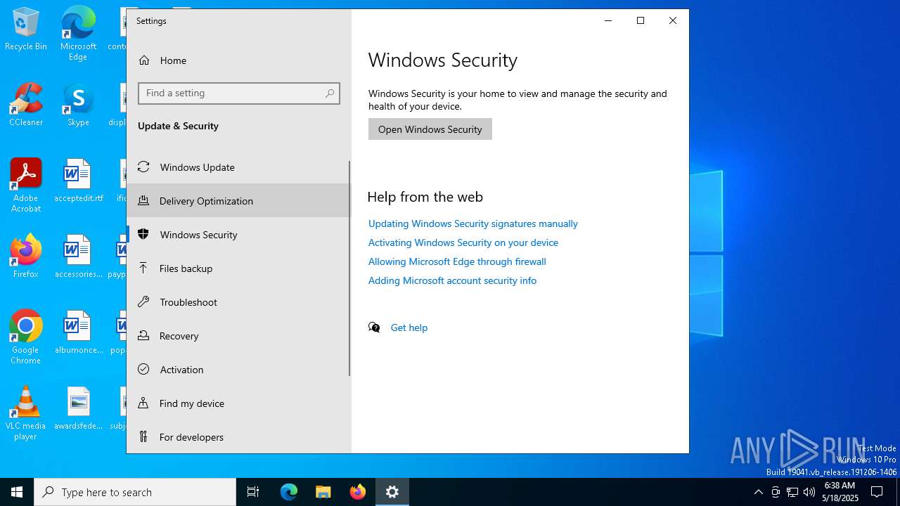Open File Explorer from the taskbar
900x506 pixels.
click(323, 492)
